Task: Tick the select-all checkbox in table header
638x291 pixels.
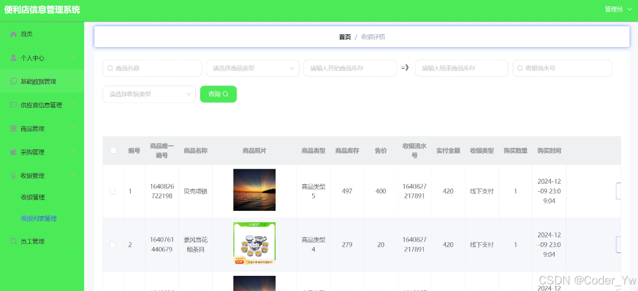Action: (x=113, y=151)
